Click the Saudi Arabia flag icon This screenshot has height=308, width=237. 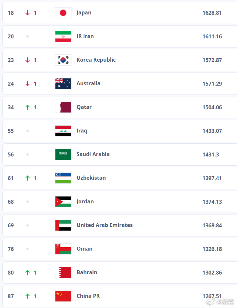[x=63, y=154]
